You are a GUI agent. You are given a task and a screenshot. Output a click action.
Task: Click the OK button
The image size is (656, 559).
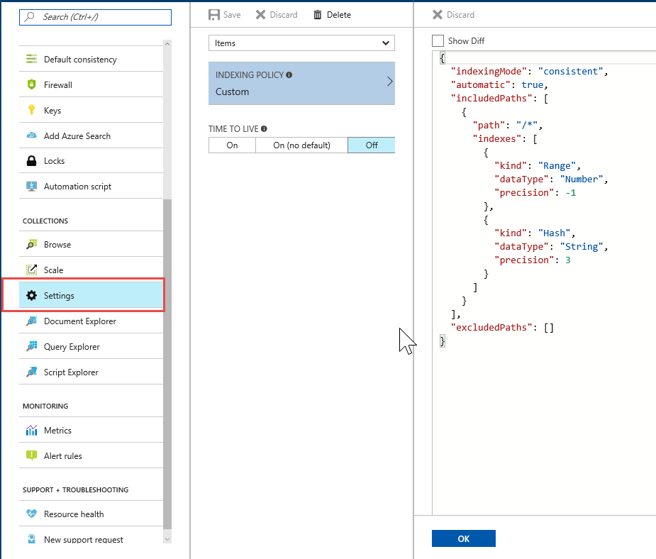pyautogui.click(x=463, y=538)
